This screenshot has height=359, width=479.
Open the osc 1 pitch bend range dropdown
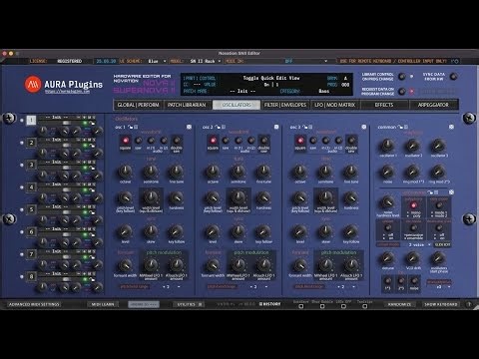[x=171, y=286]
